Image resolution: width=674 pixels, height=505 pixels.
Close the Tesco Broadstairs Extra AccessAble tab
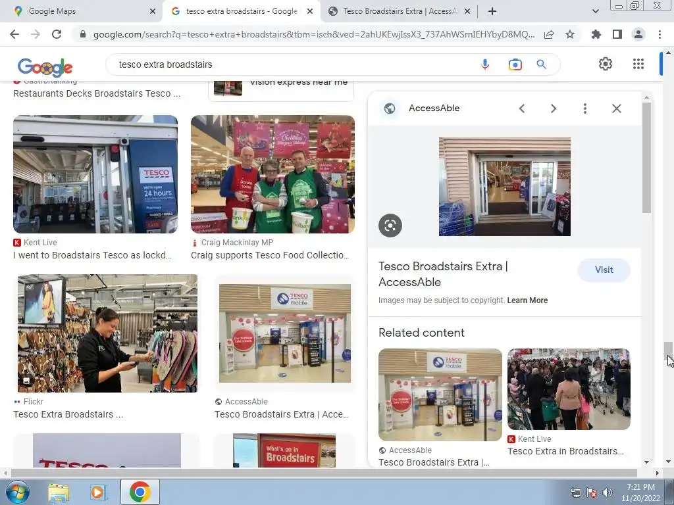(468, 12)
